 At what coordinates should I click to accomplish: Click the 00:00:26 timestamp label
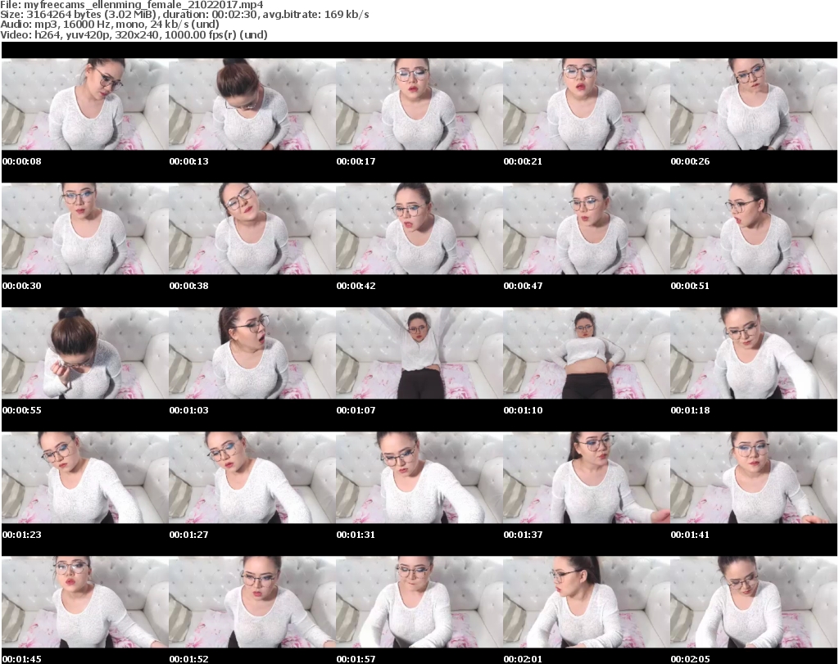(690, 161)
